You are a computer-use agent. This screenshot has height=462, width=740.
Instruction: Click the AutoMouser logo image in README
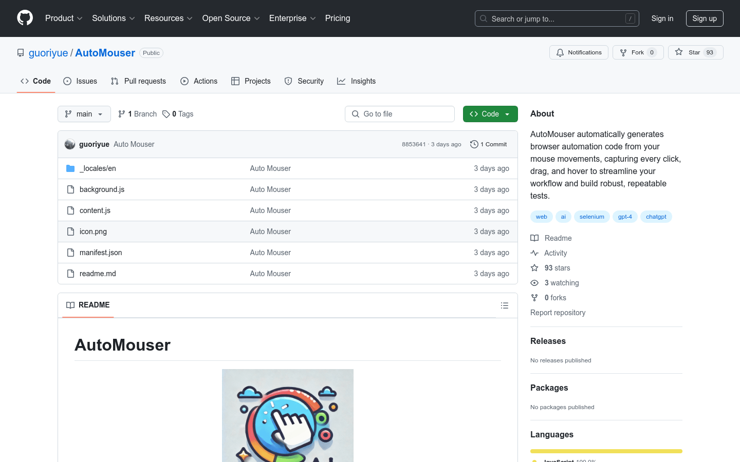pyautogui.click(x=288, y=415)
